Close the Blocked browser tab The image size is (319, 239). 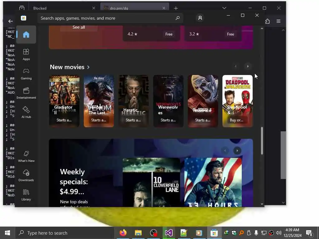[93, 8]
